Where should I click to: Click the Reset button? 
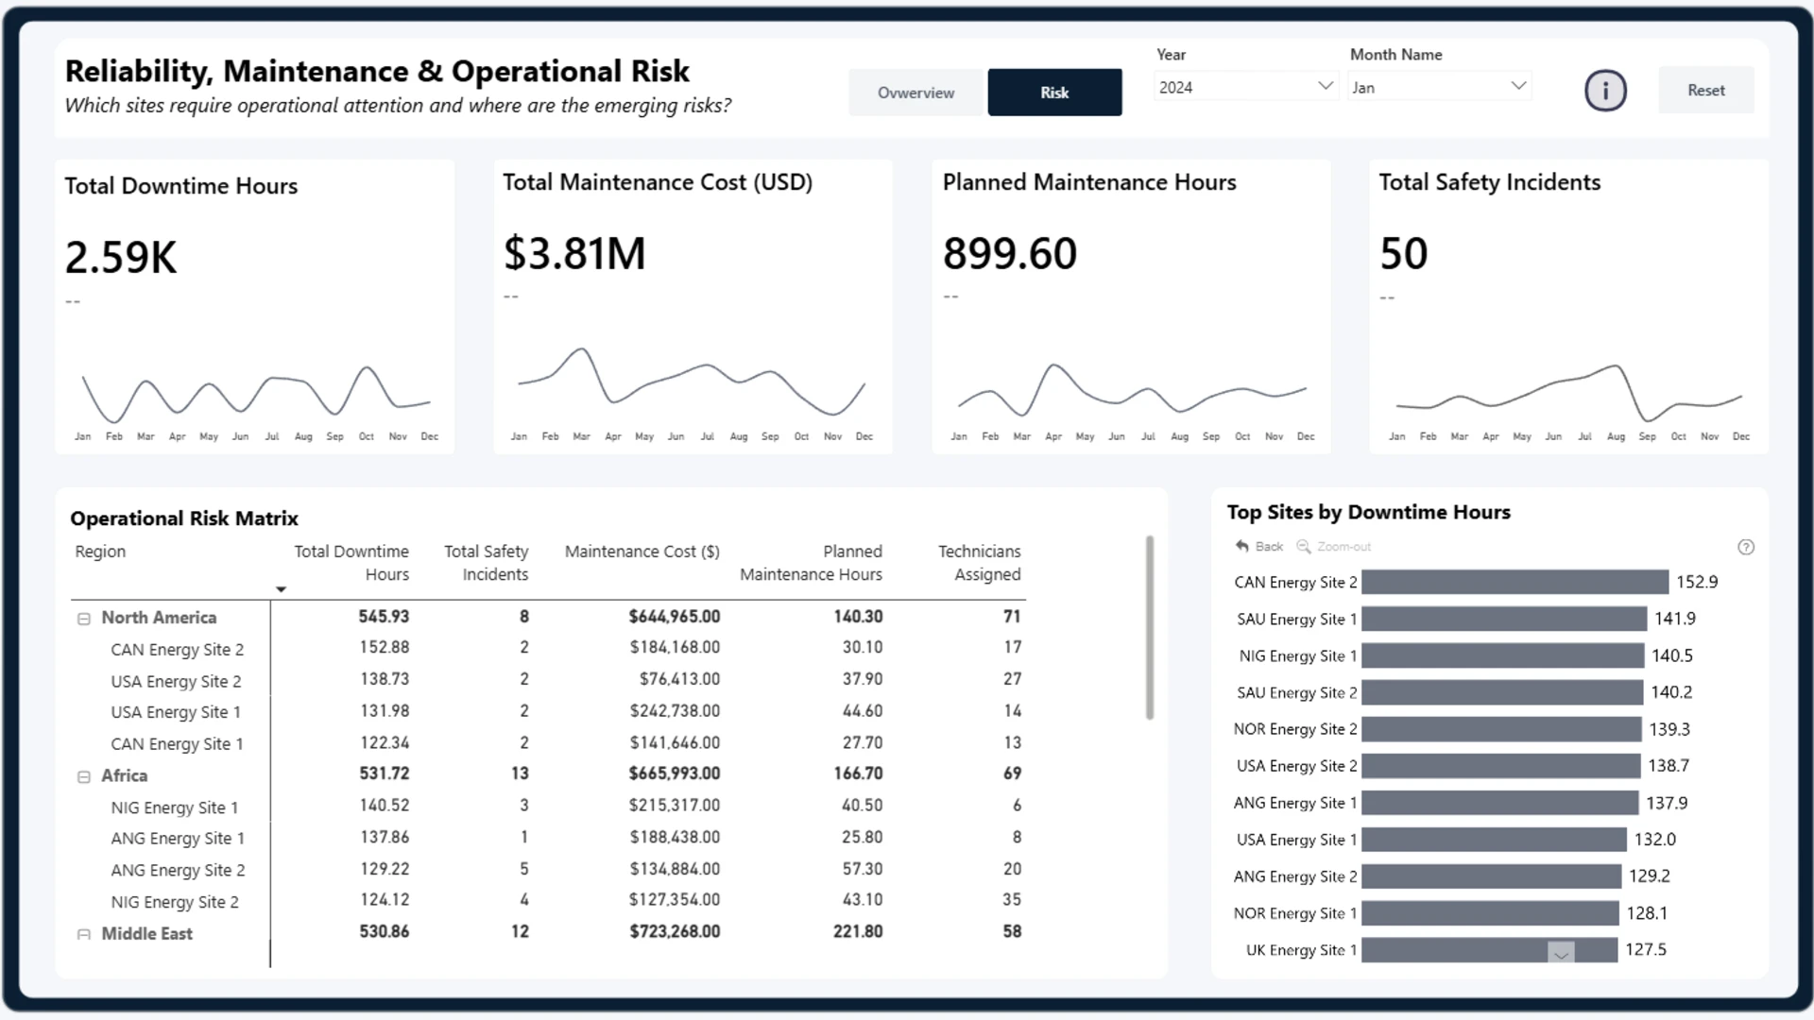pyautogui.click(x=1706, y=91)
